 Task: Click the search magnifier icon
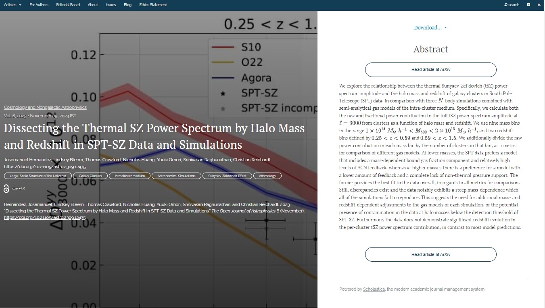pos(506,5)
